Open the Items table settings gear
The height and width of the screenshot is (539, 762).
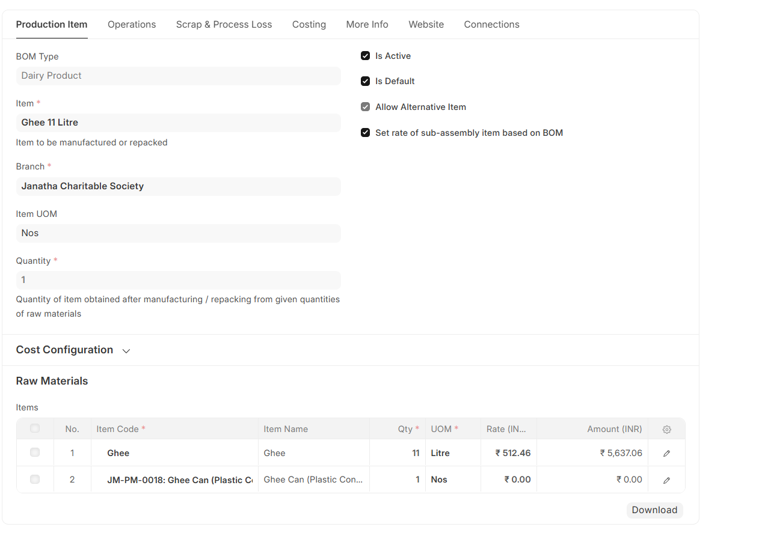666,430
